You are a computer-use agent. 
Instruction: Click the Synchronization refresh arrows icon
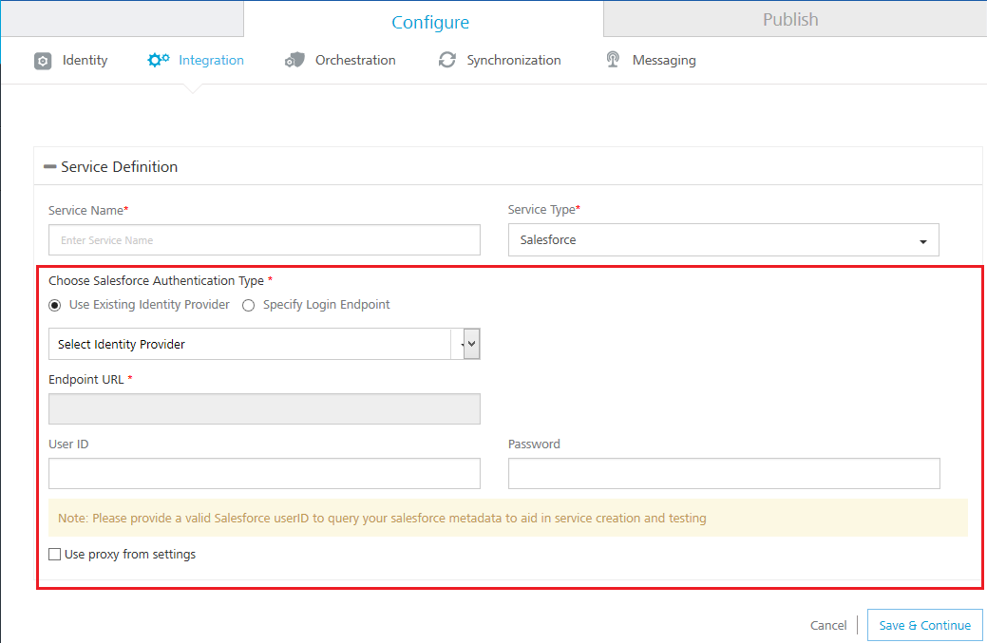(x=446, y=60)
